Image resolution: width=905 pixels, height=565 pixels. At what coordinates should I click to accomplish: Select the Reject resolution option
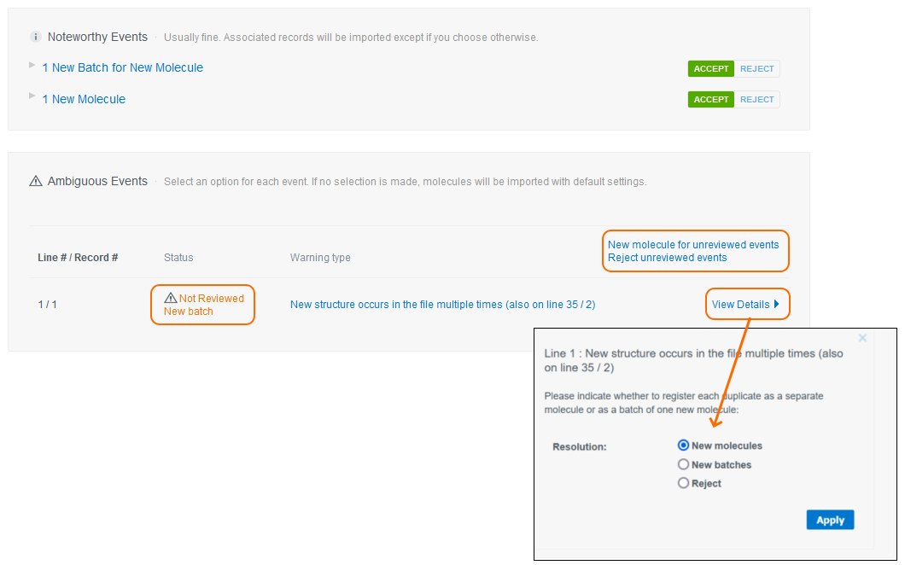[x=683, y=483]
